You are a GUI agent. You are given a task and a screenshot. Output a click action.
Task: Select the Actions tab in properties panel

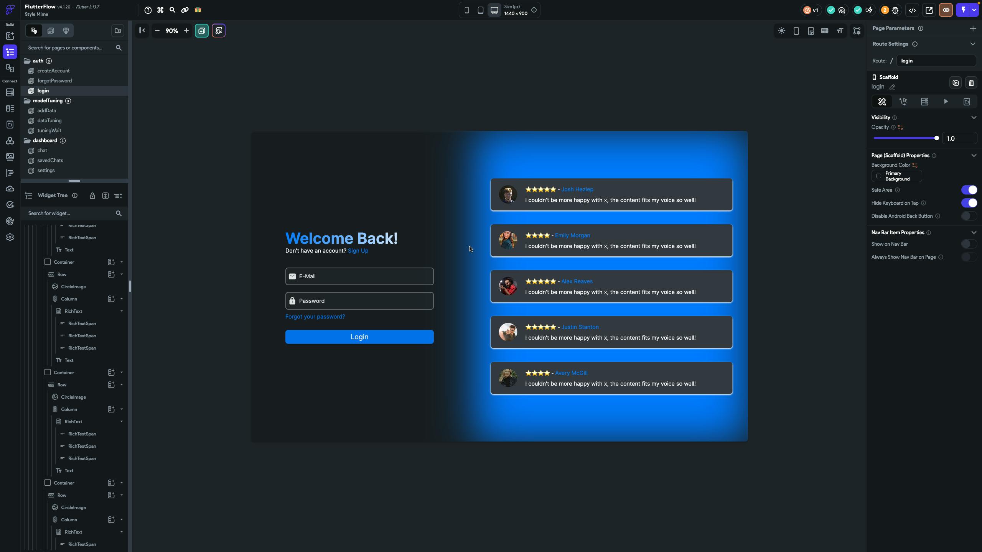903,102
